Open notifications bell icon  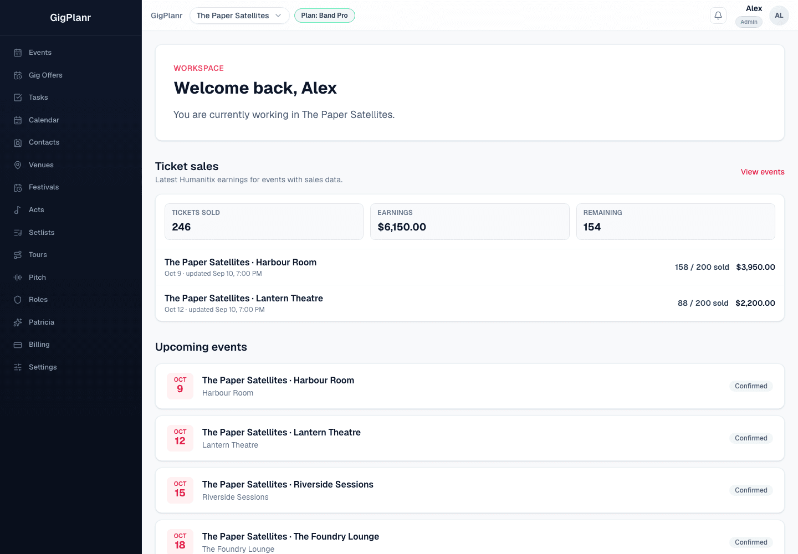click(718, 16)
